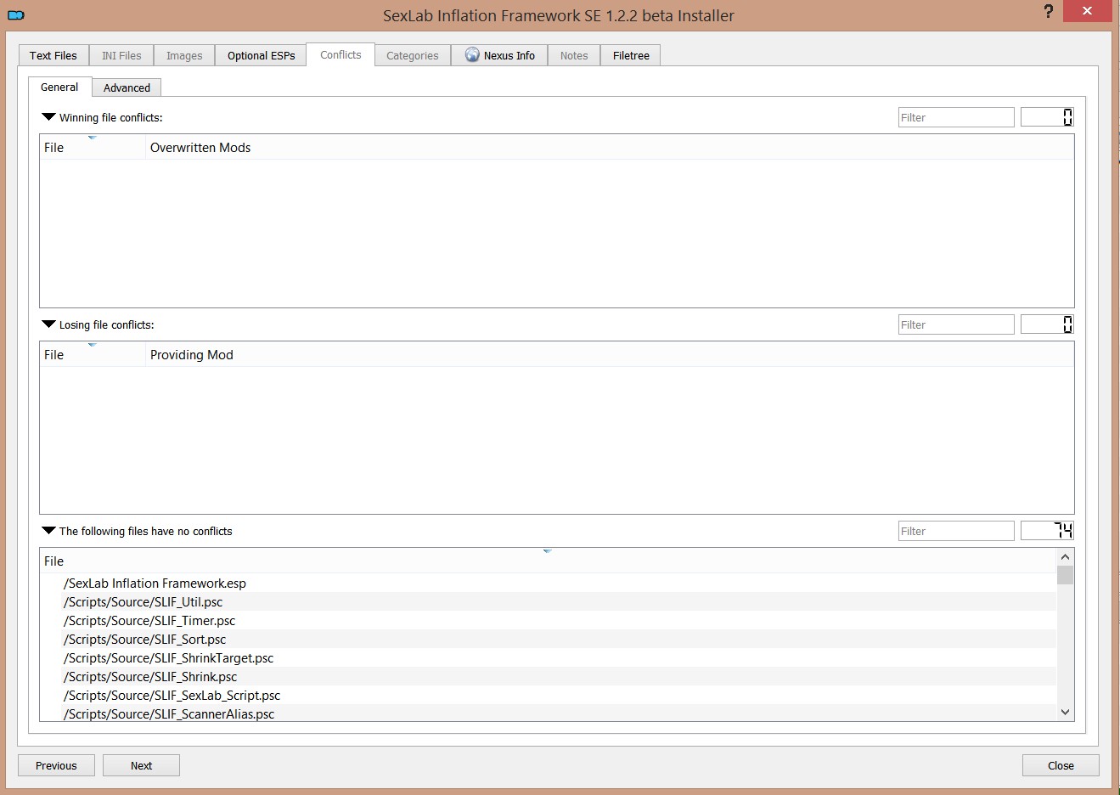Select SexLab Inflation Framework.esp in the file list

click(x=155, y=584)
